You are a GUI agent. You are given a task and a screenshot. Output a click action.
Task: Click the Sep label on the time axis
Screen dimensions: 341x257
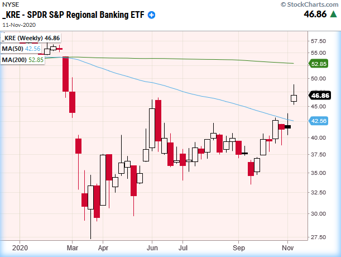pyautogui.click(x=240, y=246)
